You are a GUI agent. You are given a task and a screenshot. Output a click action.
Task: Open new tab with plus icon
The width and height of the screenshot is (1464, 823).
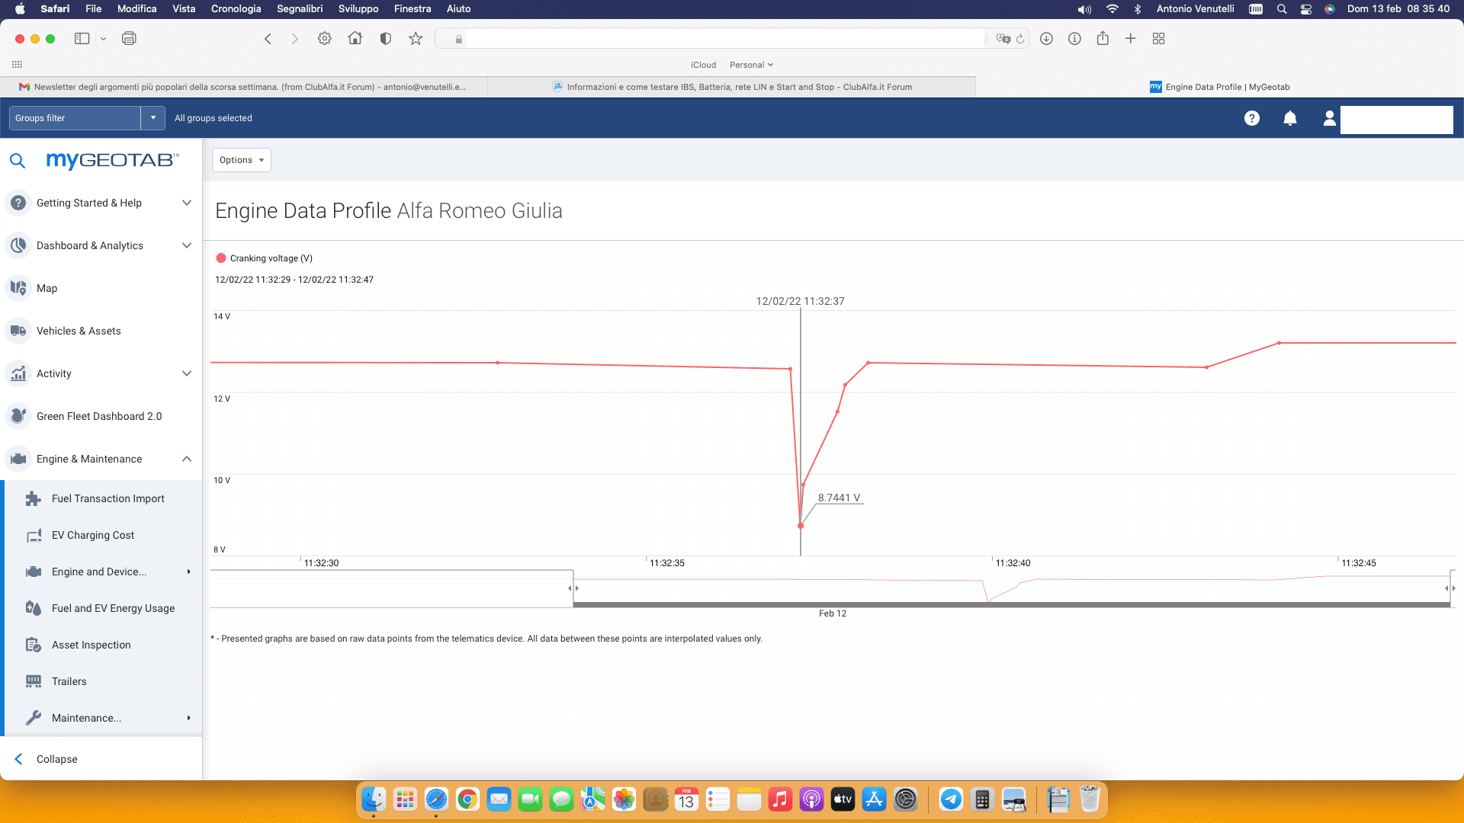(1131, 39)
